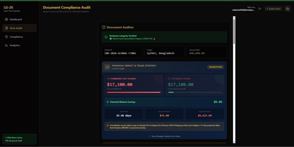294x147 pixels.
Task: Click the Standard Cost downward trend icon
Action: click(x=108, y=79)
